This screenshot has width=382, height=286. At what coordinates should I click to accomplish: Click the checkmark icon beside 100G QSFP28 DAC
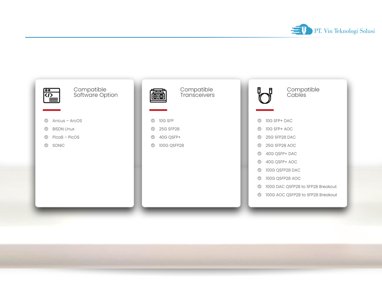259,170
